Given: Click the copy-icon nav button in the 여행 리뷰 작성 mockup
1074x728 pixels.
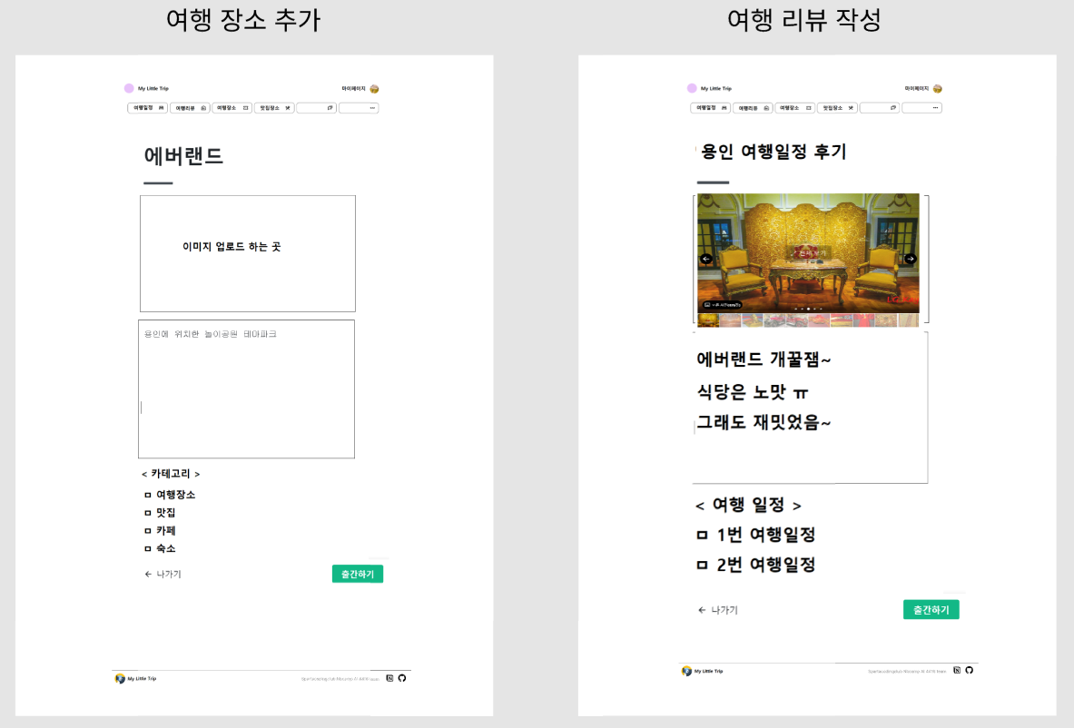Looking at the screenshot, I should [880, 108].
